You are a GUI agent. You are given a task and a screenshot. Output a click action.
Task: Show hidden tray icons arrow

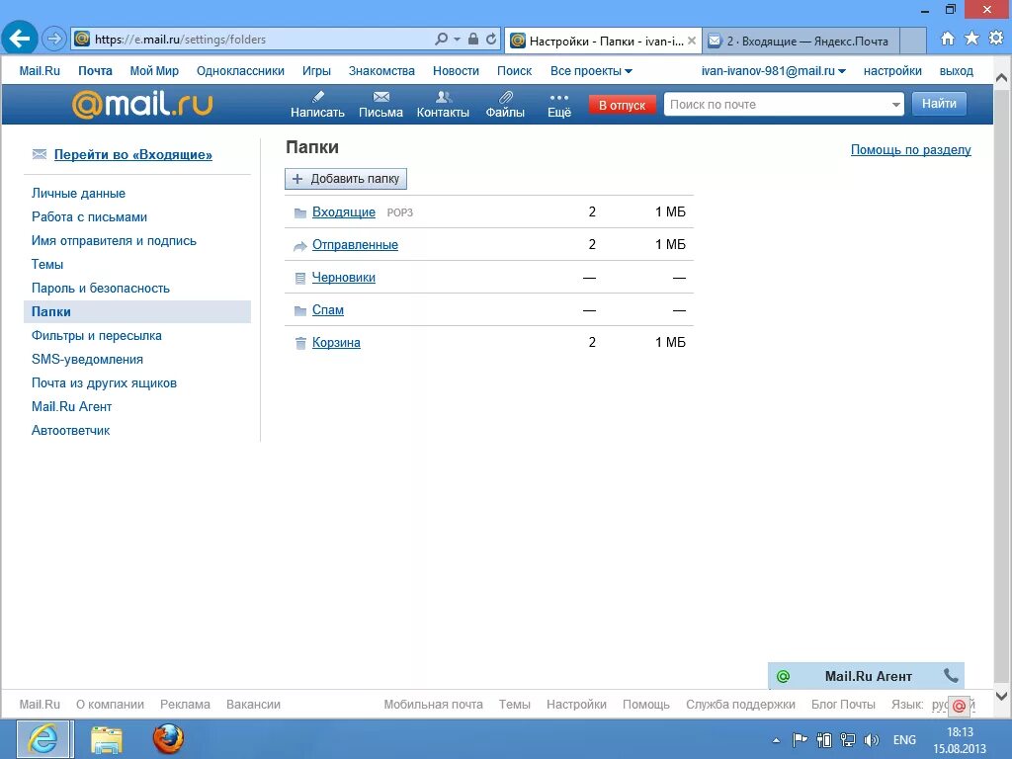point(777,740)
